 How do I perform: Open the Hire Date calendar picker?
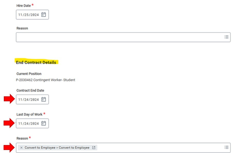coord(44,15)
